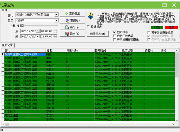Expand the 部门 department dropdown
Image resolution: width=180 pixels, height=132 pixels.
pos(57,15)
